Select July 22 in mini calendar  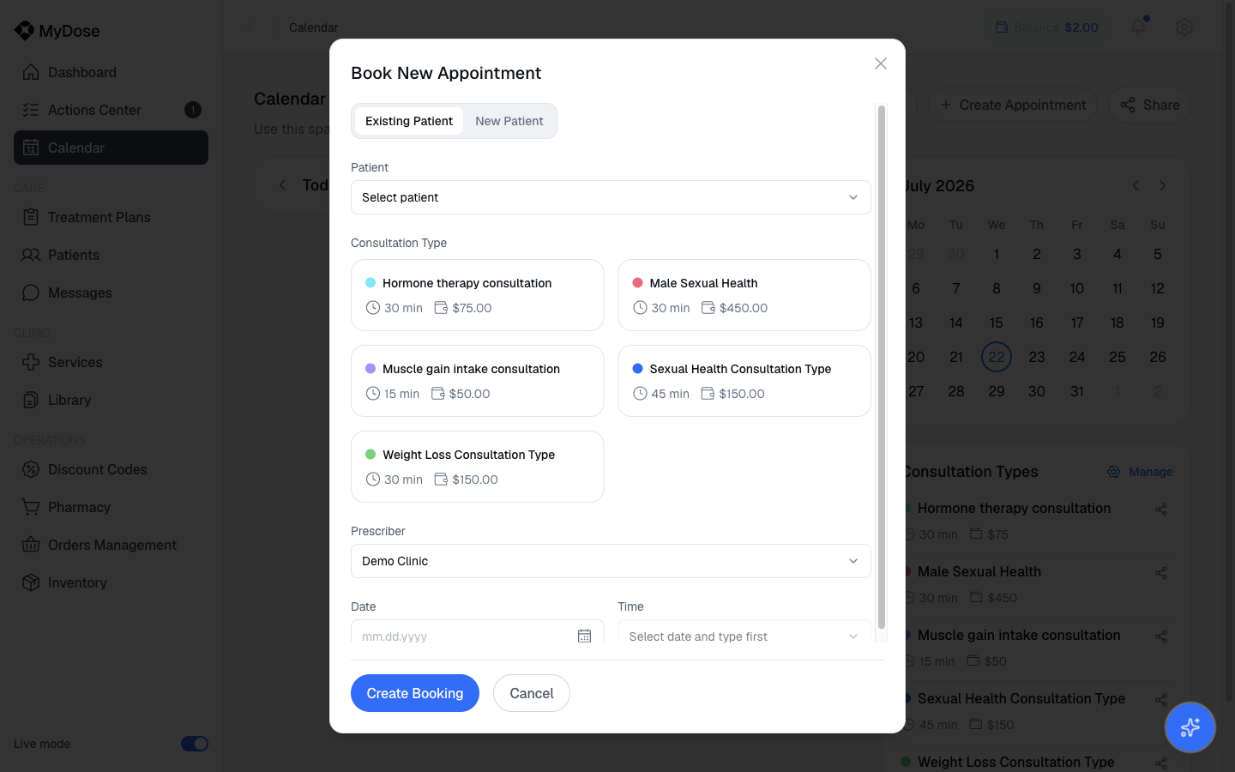(997, 357)
